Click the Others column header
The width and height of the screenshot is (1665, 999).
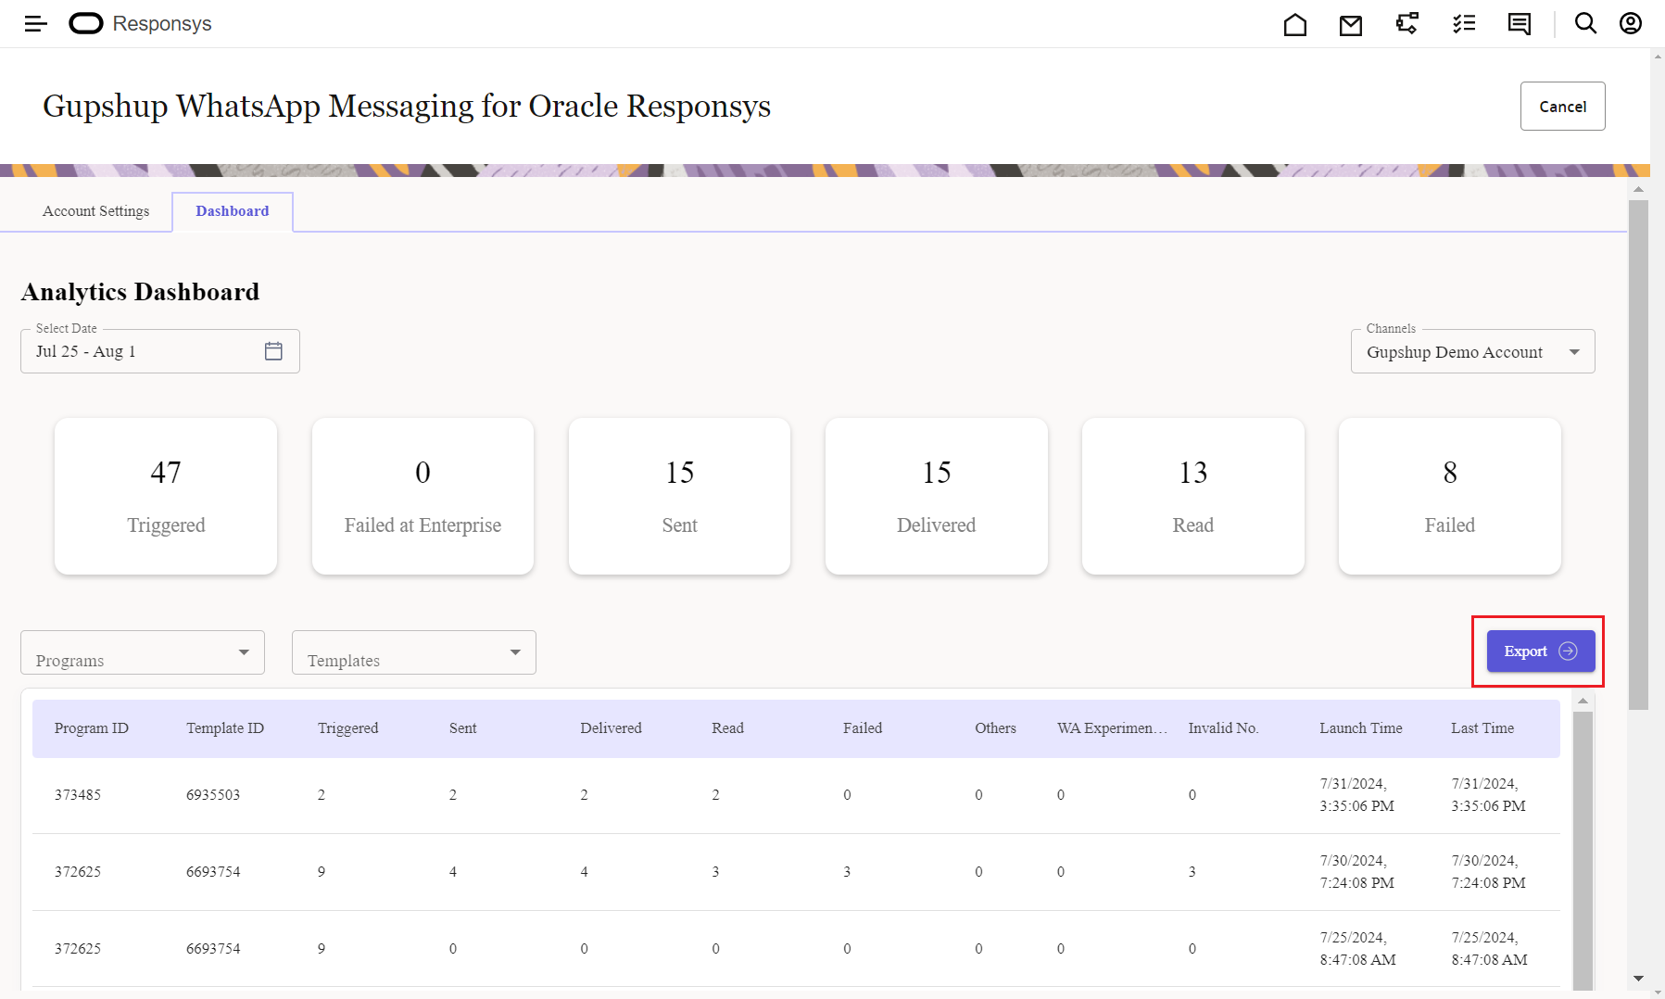(x=995, y=728)
